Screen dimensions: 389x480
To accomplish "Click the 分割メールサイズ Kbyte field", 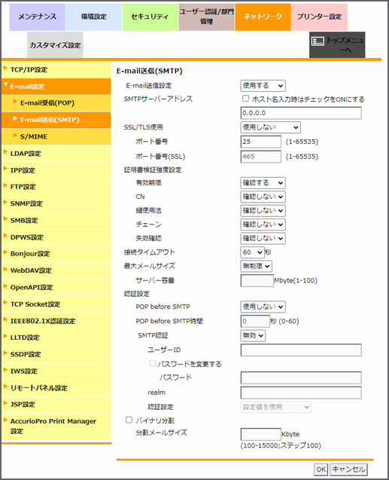I will 260,434.
